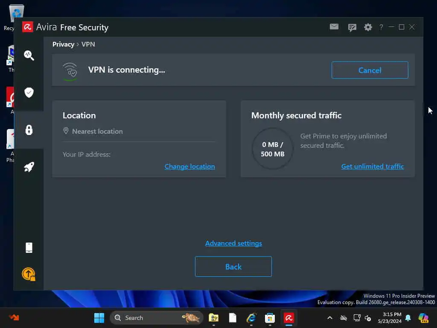
Task: Click the taskbar Search box
Action: (157, 318)
